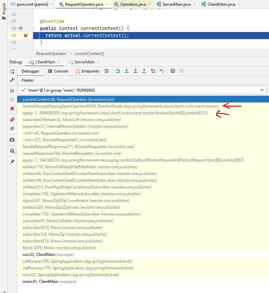
Task: Select frame run:32, ClientMain
Action: click(x=143, y=255)
